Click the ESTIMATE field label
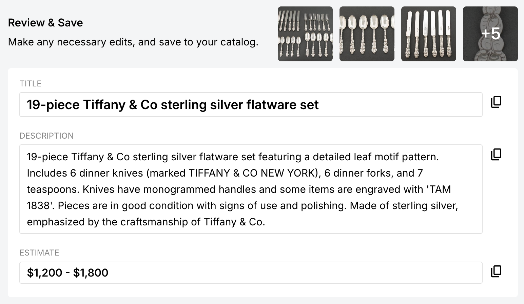 [x=39, y=253]
